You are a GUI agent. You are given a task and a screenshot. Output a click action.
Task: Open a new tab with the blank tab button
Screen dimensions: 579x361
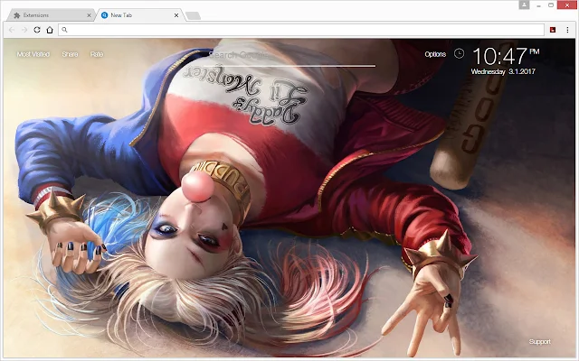[193, 15]
